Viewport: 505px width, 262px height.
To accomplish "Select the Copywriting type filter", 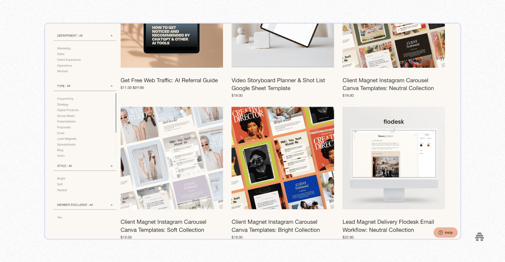I will (x=65, y=99).
